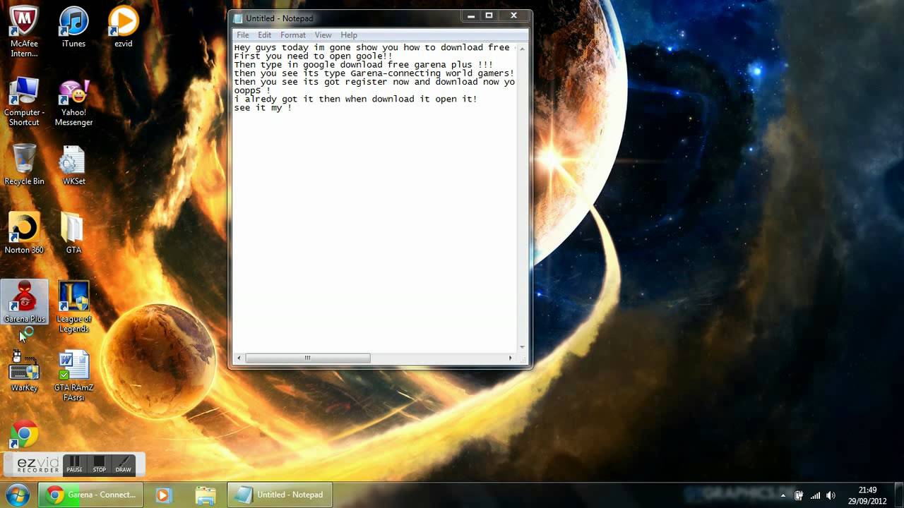Open the taskbar clock and date
This screenshot has width=904, height=508.
click(x=867, y=495)
